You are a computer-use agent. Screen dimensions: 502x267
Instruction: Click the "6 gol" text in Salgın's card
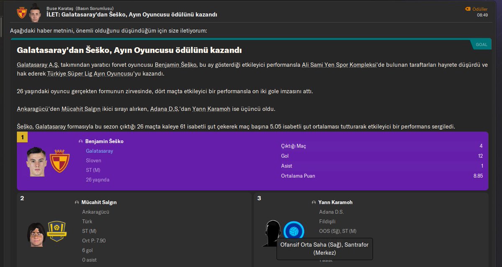(88, 250)
